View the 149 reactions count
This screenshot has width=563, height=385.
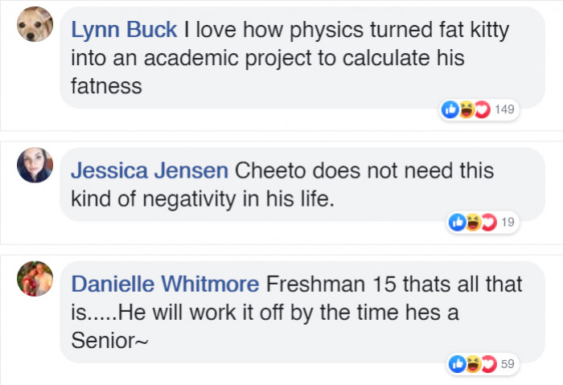(504, 109)
